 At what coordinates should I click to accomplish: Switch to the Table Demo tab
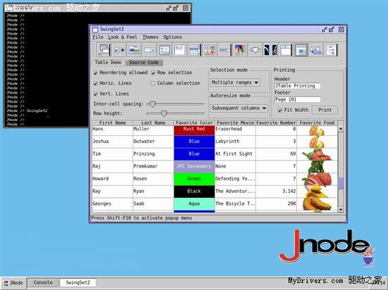click(109, 63)
